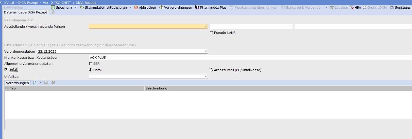Open the Ausstellende / verschreibende Person dropdown
This screenshot has width=412, height=139.
[x=206, y=26]
